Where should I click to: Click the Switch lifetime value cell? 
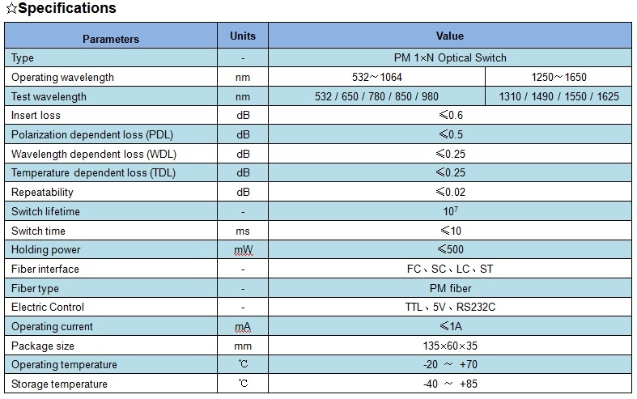(450, 211)
